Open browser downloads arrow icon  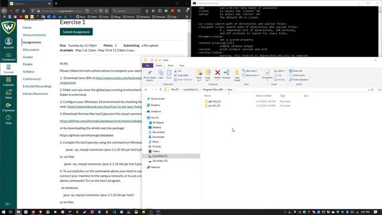tap(147, 11)
